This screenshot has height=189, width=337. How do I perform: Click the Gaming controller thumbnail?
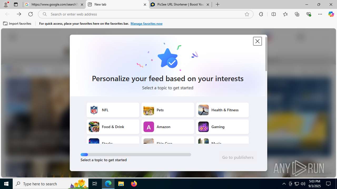pos(204,127)
